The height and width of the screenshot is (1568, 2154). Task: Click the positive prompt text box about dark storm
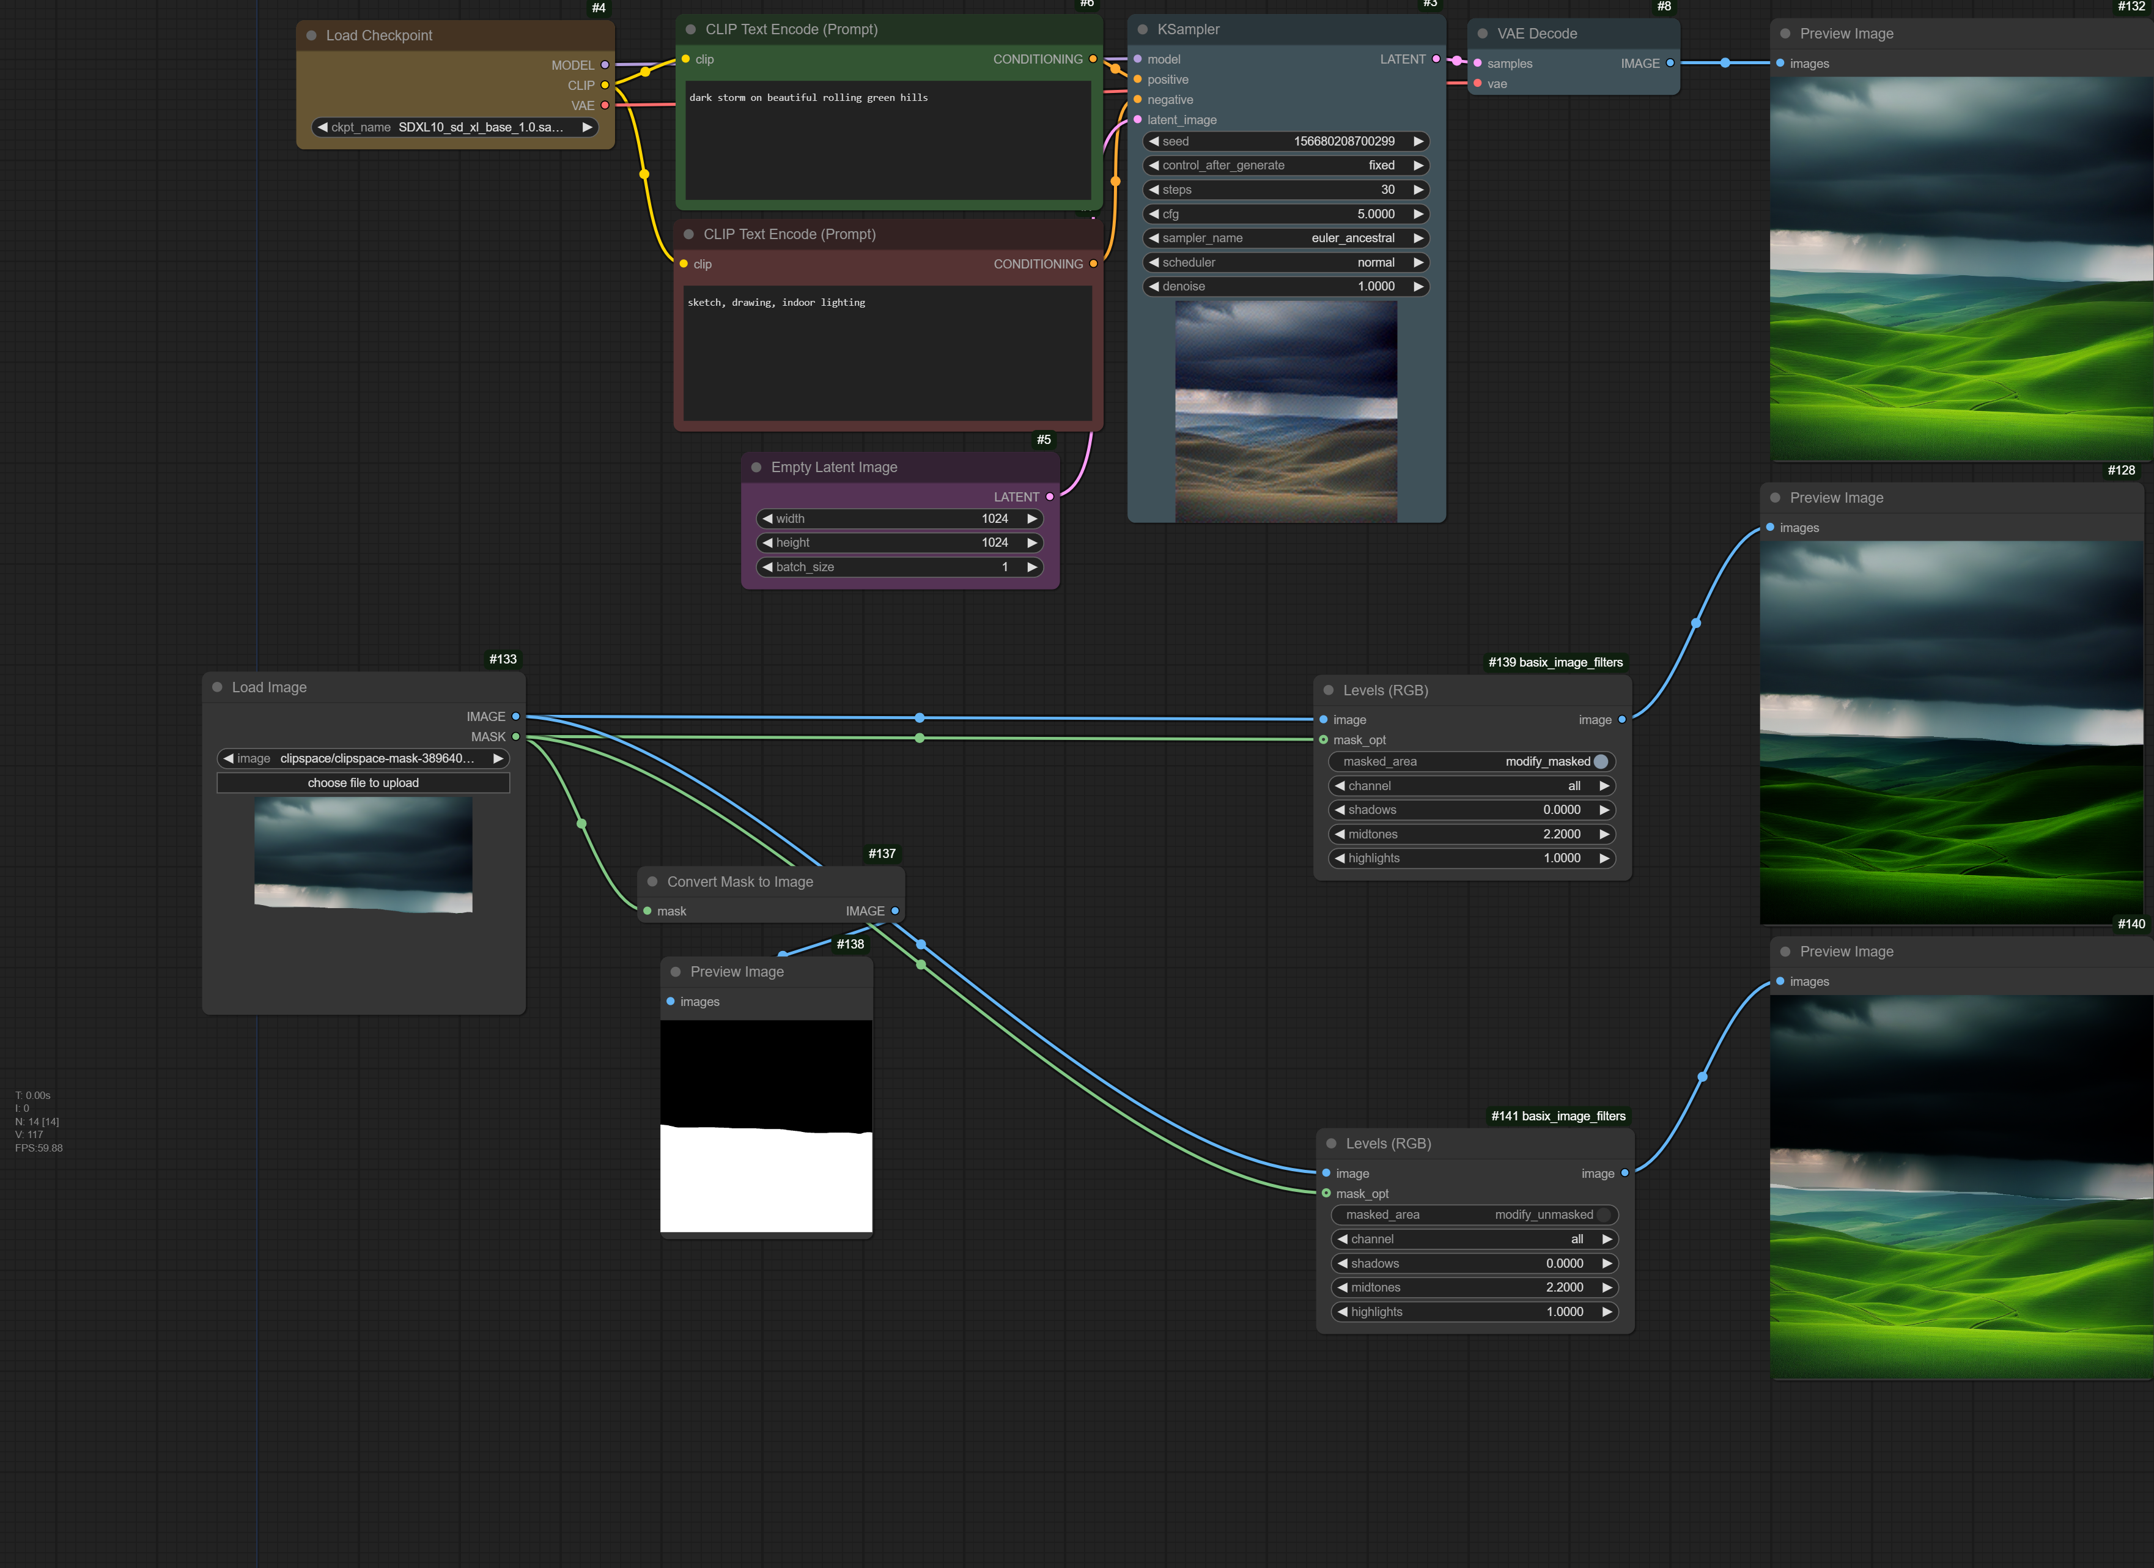pos(888,139)
